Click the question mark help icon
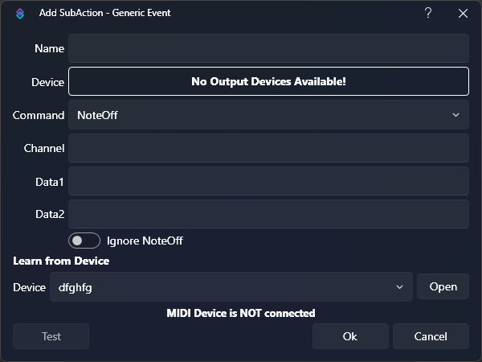This screenshot has height=362, width=482. click(428, 13)
